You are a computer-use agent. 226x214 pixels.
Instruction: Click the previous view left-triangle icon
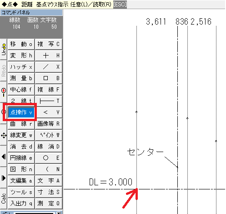click(4, 157)
